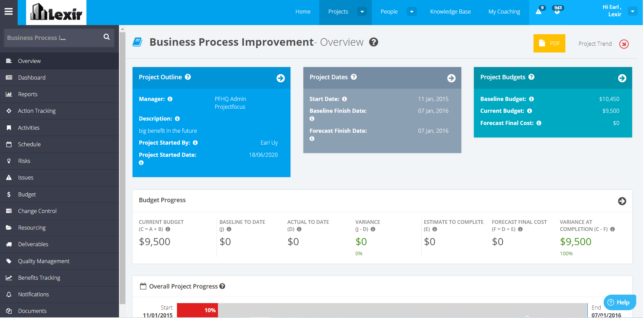Image resolution: width=643 pixels, height=318 pixels.
Task: Click the Help chat button
Action: (x=620, y=302)
